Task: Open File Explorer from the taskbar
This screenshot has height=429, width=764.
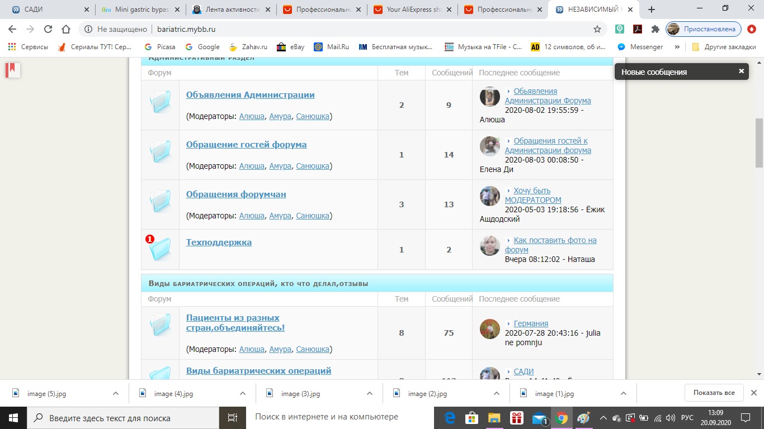Action: click(x=494, y=418)
